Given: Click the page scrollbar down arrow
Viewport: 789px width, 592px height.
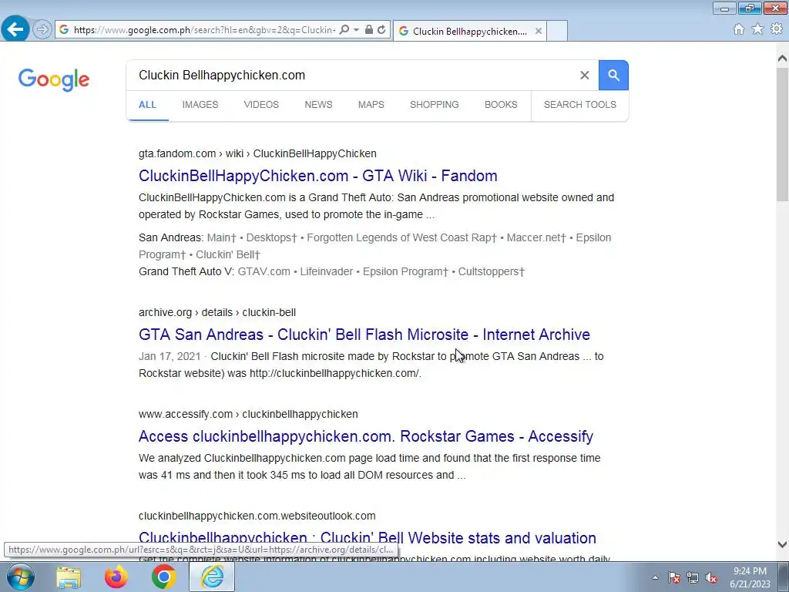Looking at the screenshot, I should pyautogui.click(x=782, y=544).
